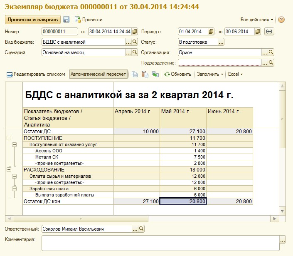Screen dimensions: 293x256
Task: Click ellipsis button for Вид бюджета
Action: coord(128,42)
